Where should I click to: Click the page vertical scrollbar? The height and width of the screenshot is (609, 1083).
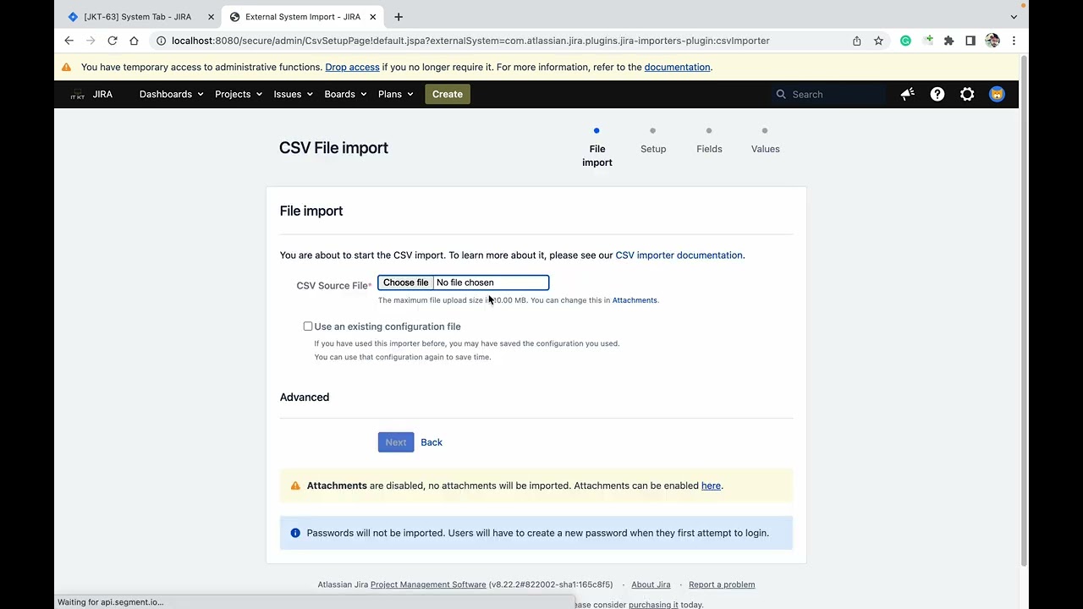1024,311
